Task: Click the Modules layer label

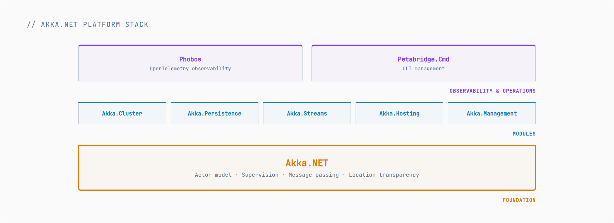Action: pyautogui.click(x=524, y=134)
